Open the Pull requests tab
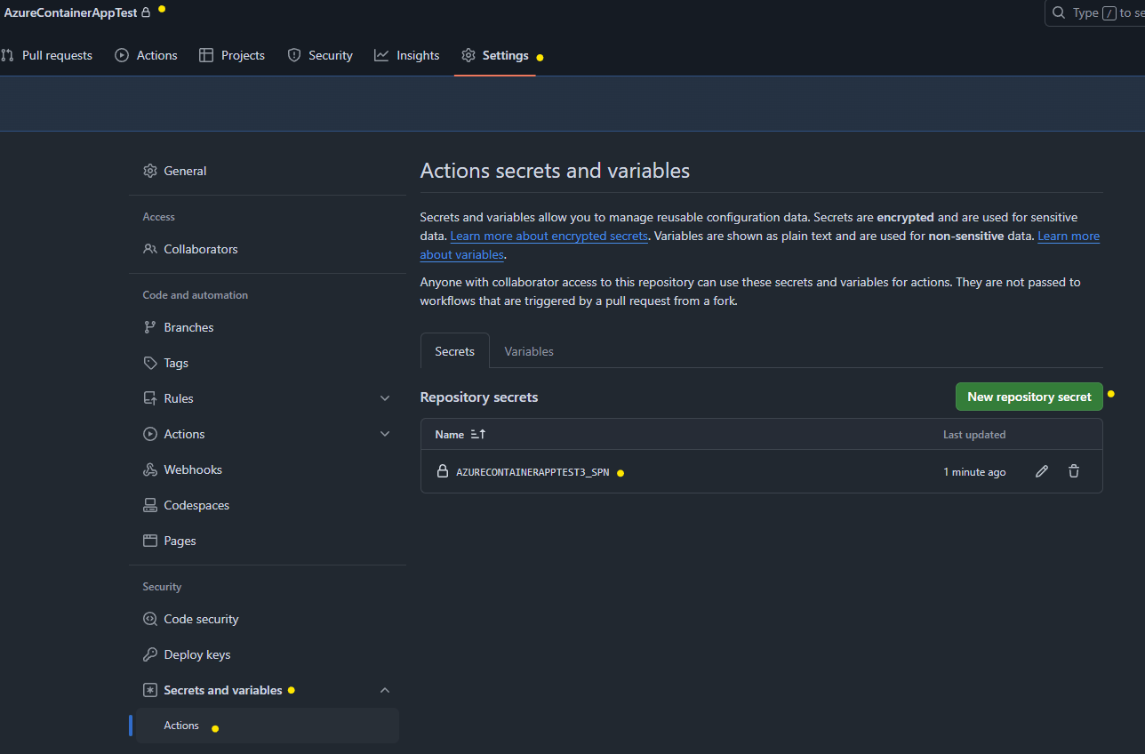Screen dimensions: 1145x754 click(46, 55)
